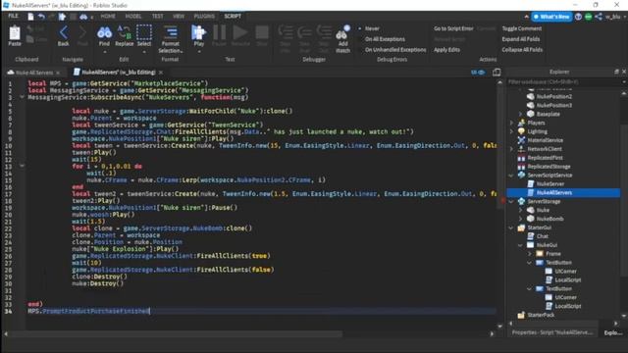Click the Step Out debugger icon
This screenshot has width=628, height=353.
[x=324, y=32]
